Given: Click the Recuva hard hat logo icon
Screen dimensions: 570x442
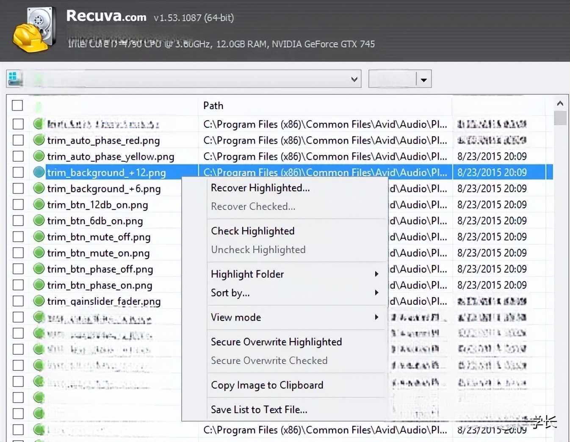Looking at the screenshot, I should tap(34, 30).
